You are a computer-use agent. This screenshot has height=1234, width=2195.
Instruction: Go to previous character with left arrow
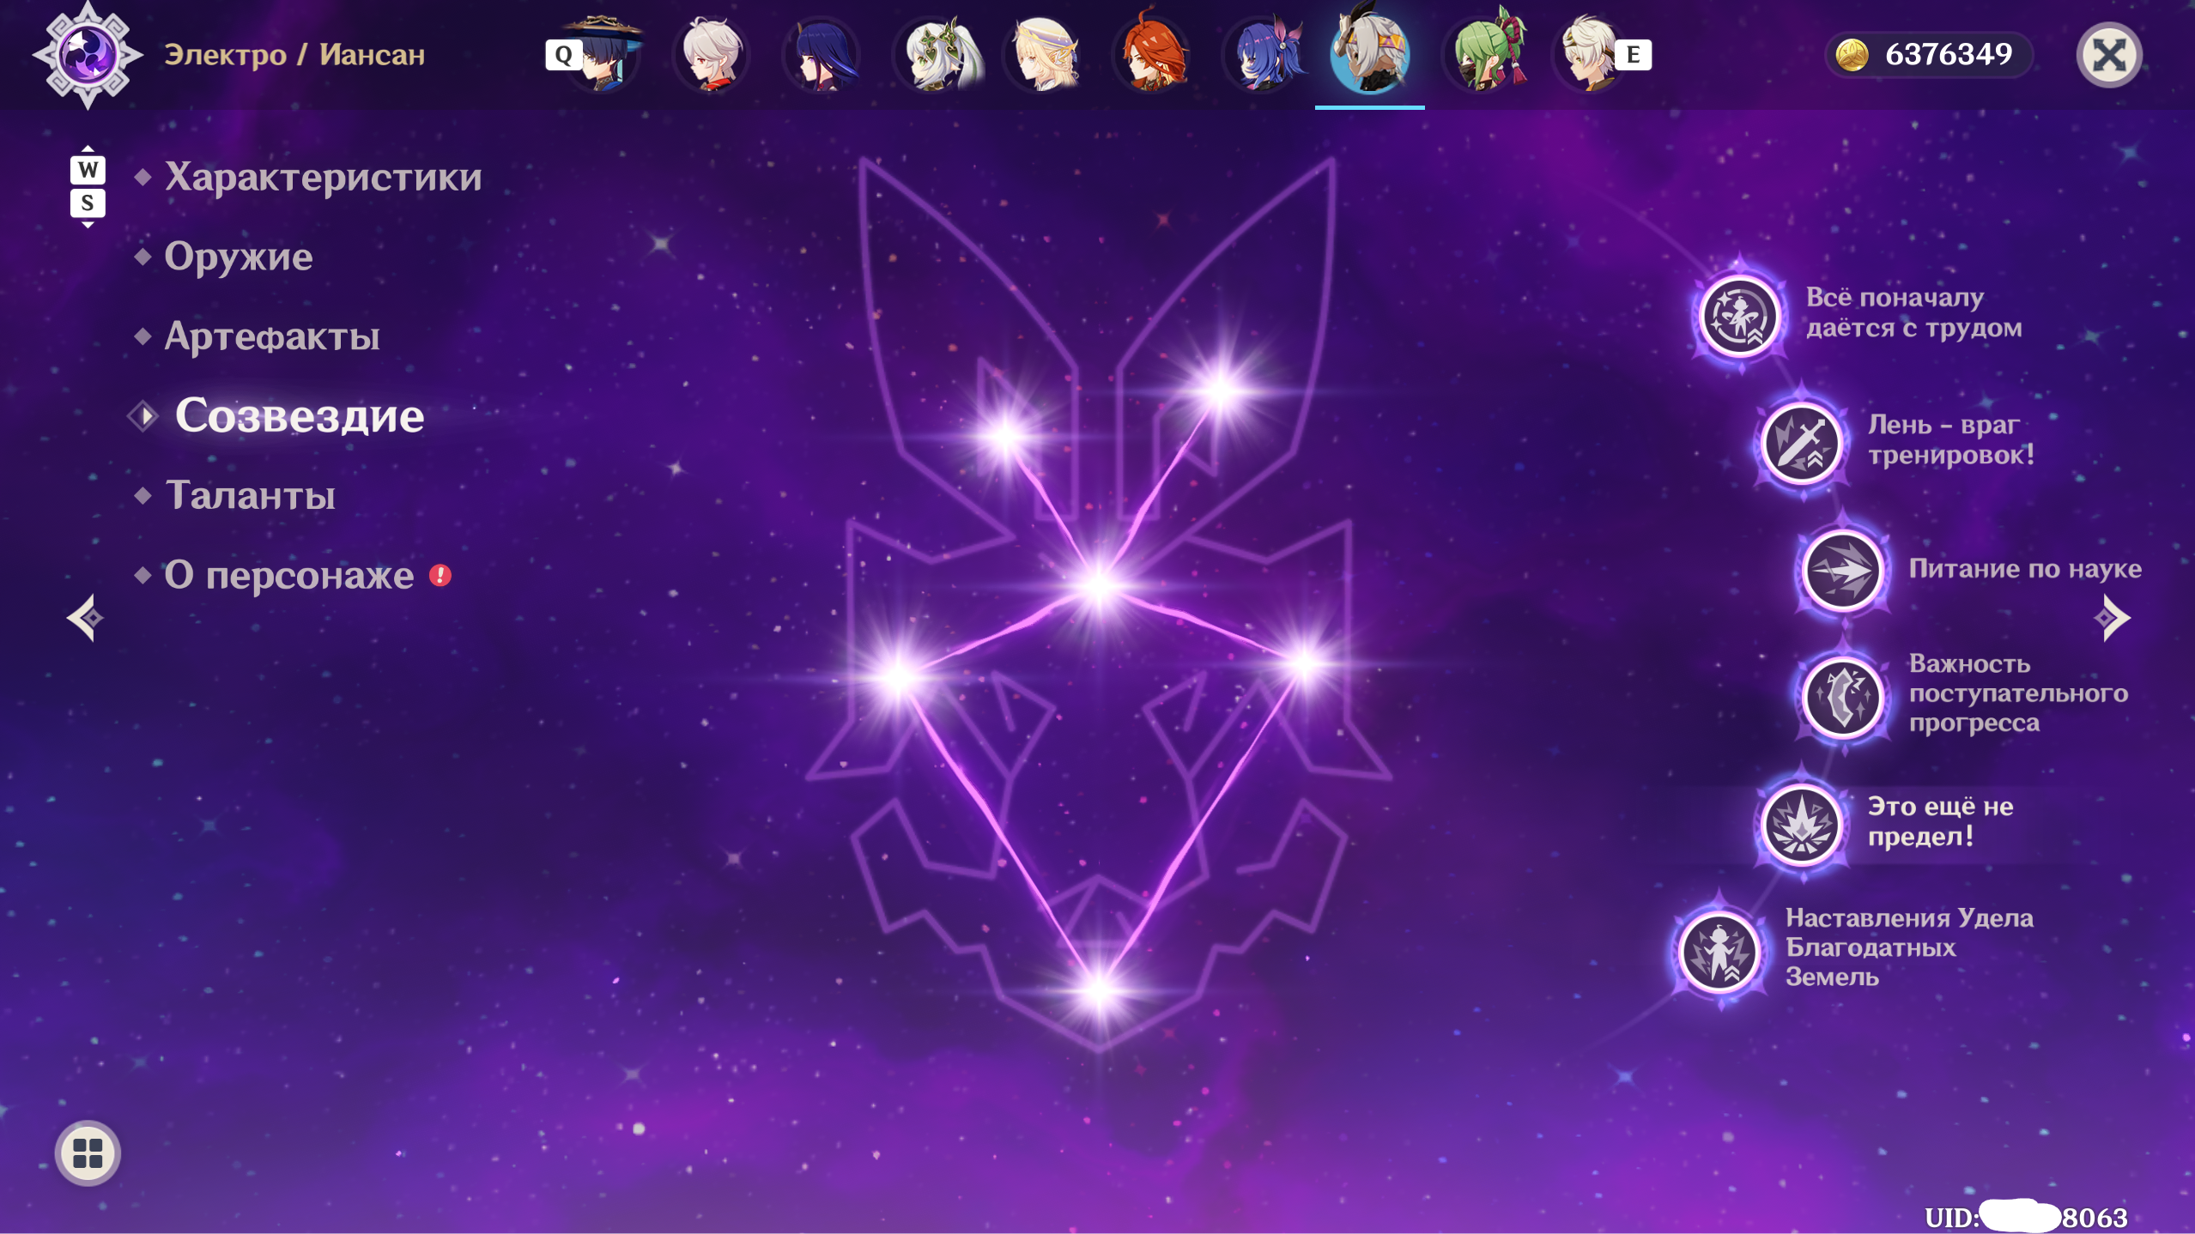[x=86, y=618]
